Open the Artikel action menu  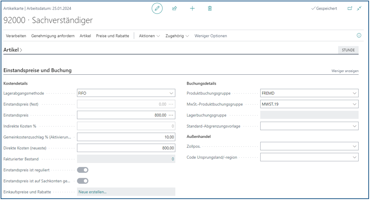click(x=85, y=36)
